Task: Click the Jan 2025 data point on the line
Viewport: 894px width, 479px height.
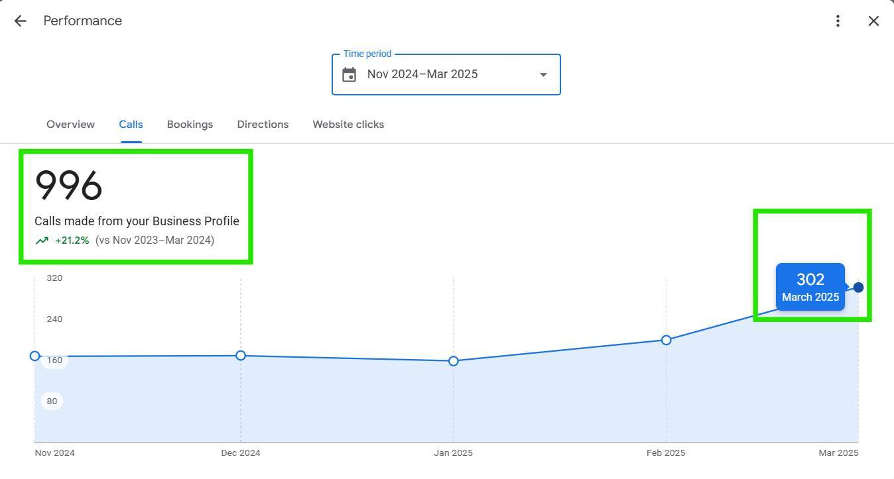Action: pos(454,361)
